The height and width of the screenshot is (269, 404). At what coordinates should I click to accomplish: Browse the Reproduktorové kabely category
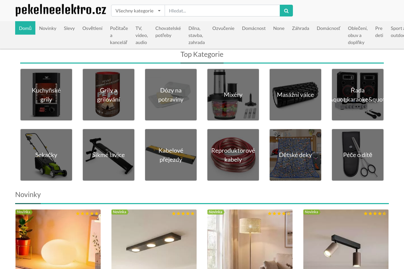point(233,155)
